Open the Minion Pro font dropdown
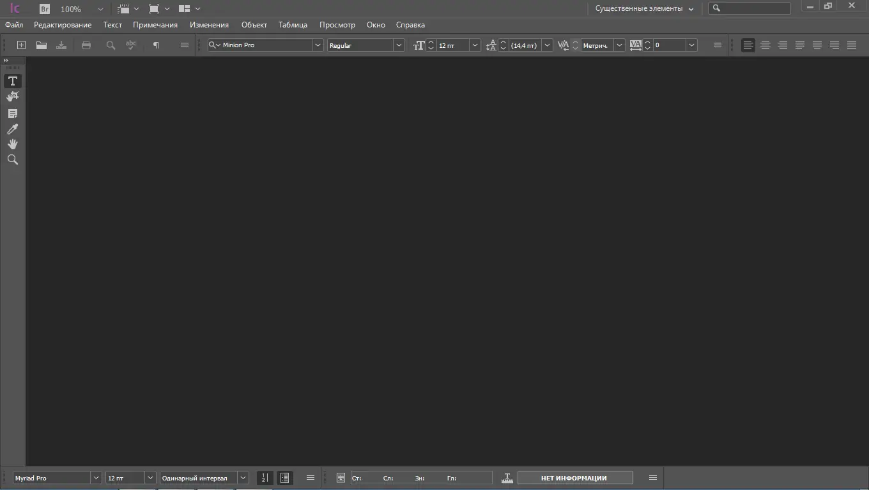The image size is (869, 490). point(318,45)
